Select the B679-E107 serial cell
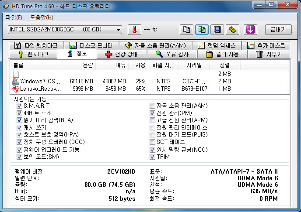Viewport: 301px width, 212px height. (x=194, y=89)
